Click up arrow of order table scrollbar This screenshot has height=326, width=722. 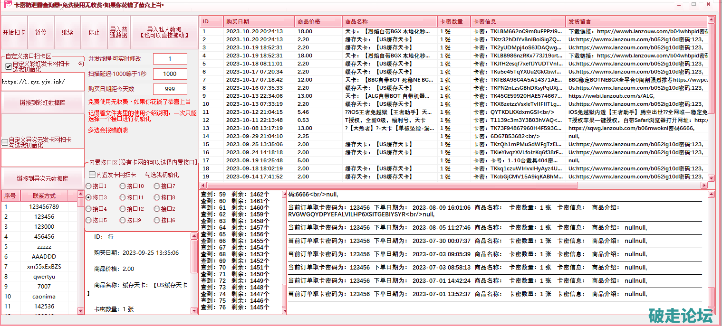click(x=711, y=20)
